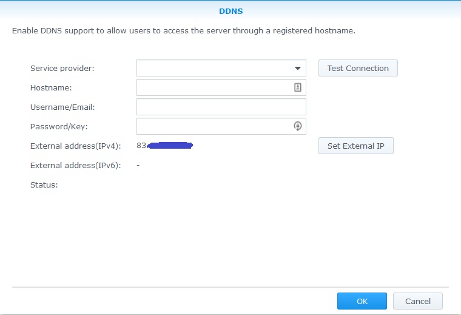Screen dimensions: 461x315
Task: Click the Password/Key label
Action: pyautogui.click(x=58, y=127)
